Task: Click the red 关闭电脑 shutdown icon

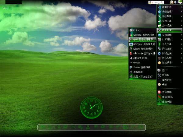Action: (159, 92)
